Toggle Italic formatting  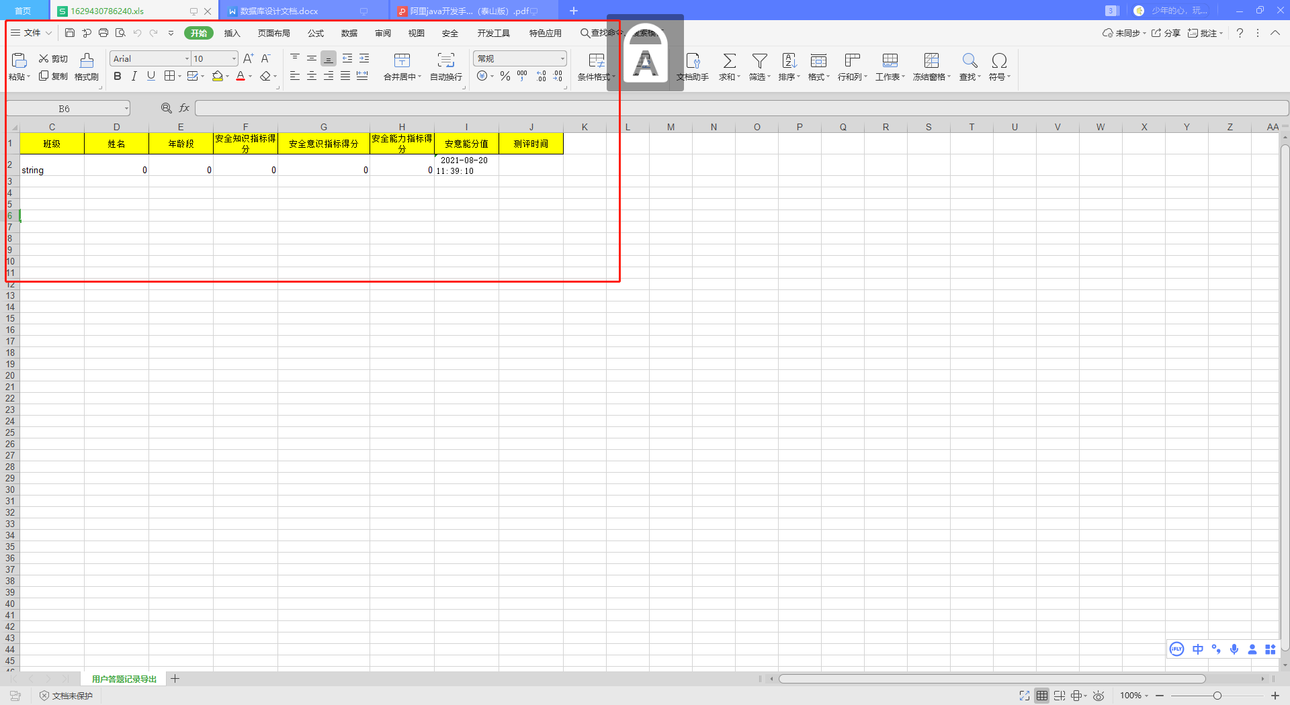tap(134, 77)
